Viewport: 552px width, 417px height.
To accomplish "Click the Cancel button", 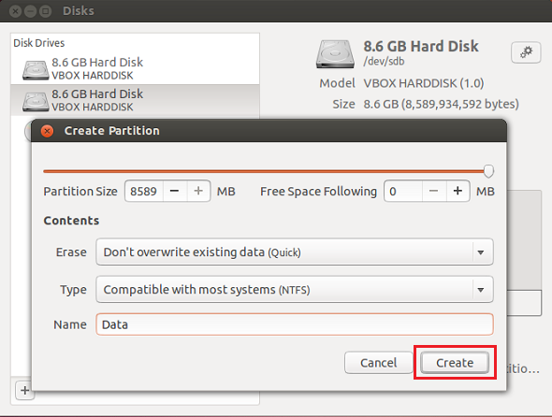I will coord(378,363).
